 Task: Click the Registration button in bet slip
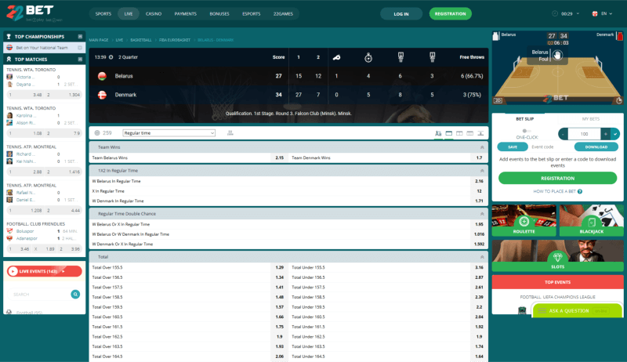[557, 178]
